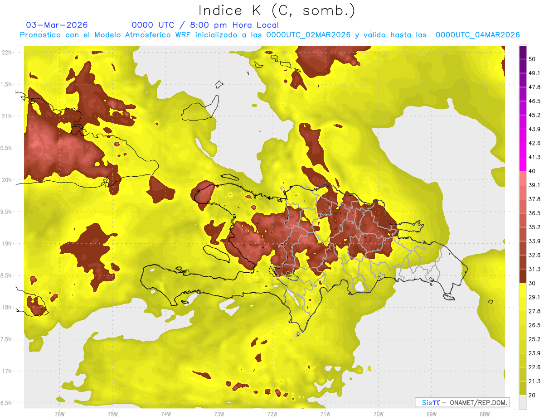
Task: Click the '41.3' value on the color scale
Action: (x=534, y=157)
